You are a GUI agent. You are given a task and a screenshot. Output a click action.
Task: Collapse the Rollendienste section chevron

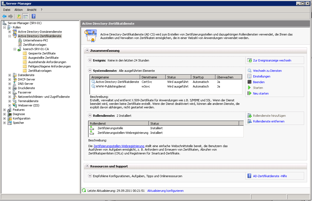point(90,115)
